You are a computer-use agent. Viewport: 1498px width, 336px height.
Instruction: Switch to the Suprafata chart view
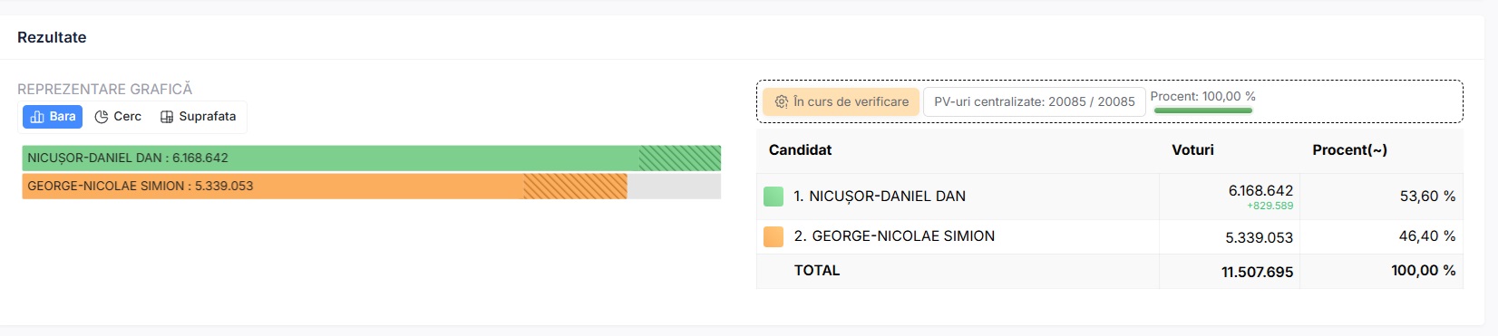coord(198,117)
